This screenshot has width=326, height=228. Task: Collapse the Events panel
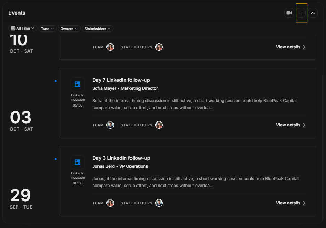pos(313,13)
